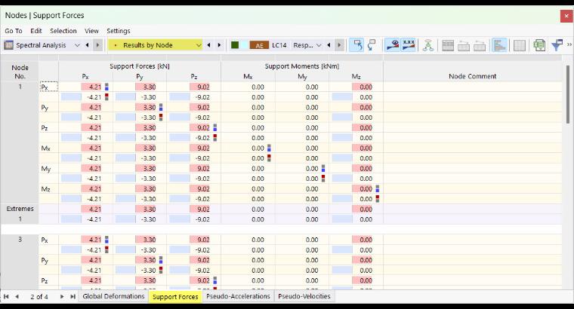574x309 pixels.
Task: Switch to Pseudo-Velocities tab
Action: pyautogui.click(x=304, y=296)
